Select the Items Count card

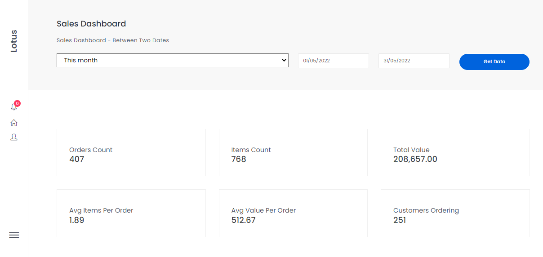[293, 152]
